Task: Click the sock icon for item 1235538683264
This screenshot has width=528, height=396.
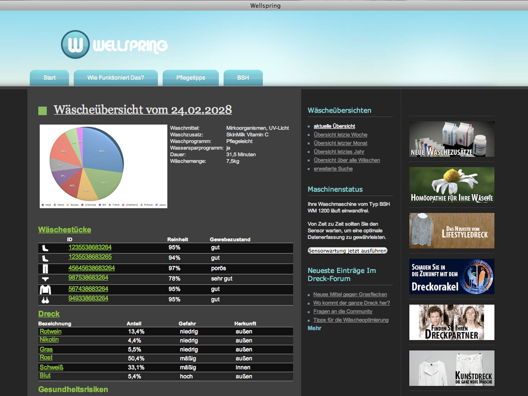Action: [x=45, y=248]
